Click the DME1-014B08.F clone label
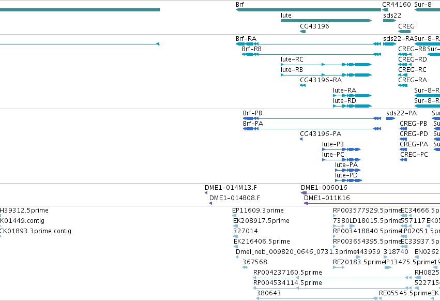This screenshot has height=301, width=440. click(235, 198)
